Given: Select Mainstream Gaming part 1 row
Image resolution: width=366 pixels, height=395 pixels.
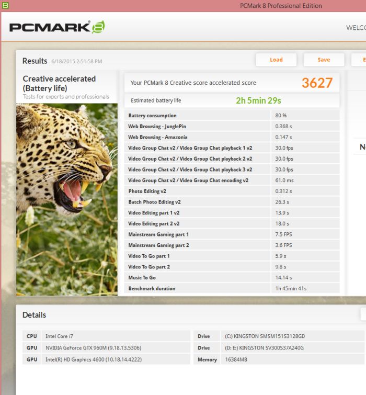Looking at the screenshot, I should coord(232,234).
